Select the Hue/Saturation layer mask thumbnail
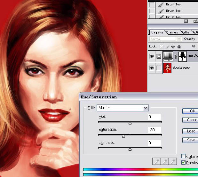 (x=182, y=56)
